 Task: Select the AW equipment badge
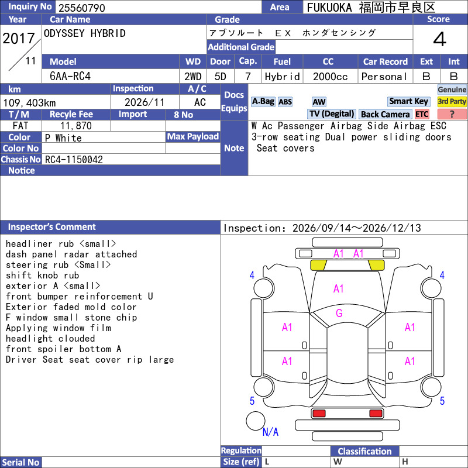[x=319, y=102]
